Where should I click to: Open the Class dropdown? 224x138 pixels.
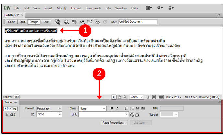click(x=93, y=108)
